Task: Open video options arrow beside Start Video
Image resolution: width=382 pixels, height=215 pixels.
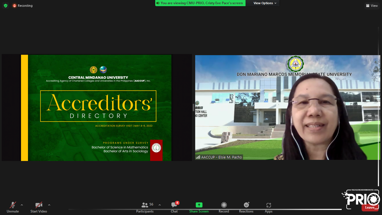Action: click(x=49, y=205)
